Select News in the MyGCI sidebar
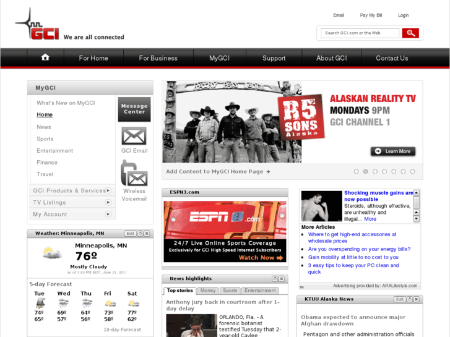The width and height of the screenshot is (450, 337). click(43, 127)
